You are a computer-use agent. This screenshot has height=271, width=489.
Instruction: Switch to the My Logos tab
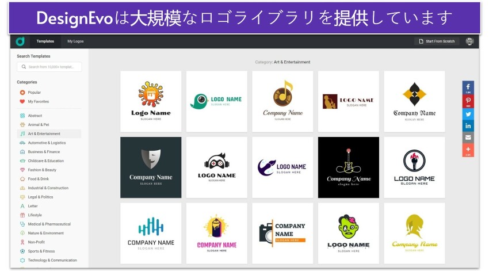[x=75, y=41]
